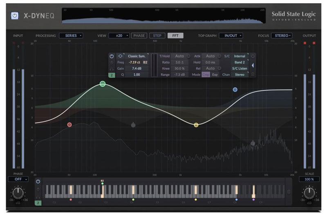
Task: Click the trash icon in keyboard panel
Action: [x=289, y=192]
